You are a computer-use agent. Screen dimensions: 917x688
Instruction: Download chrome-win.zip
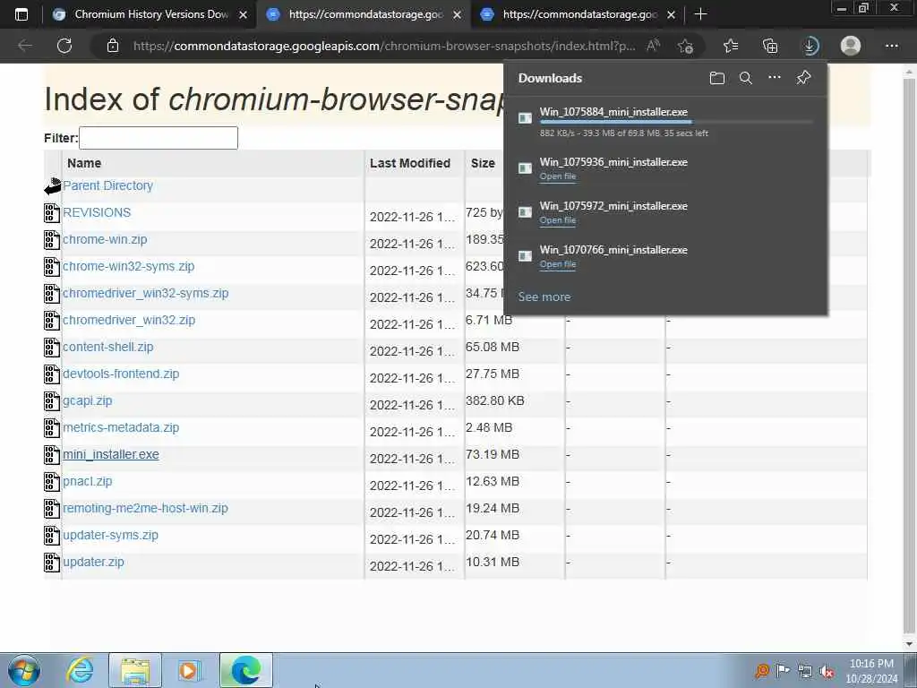click(105, 239)
